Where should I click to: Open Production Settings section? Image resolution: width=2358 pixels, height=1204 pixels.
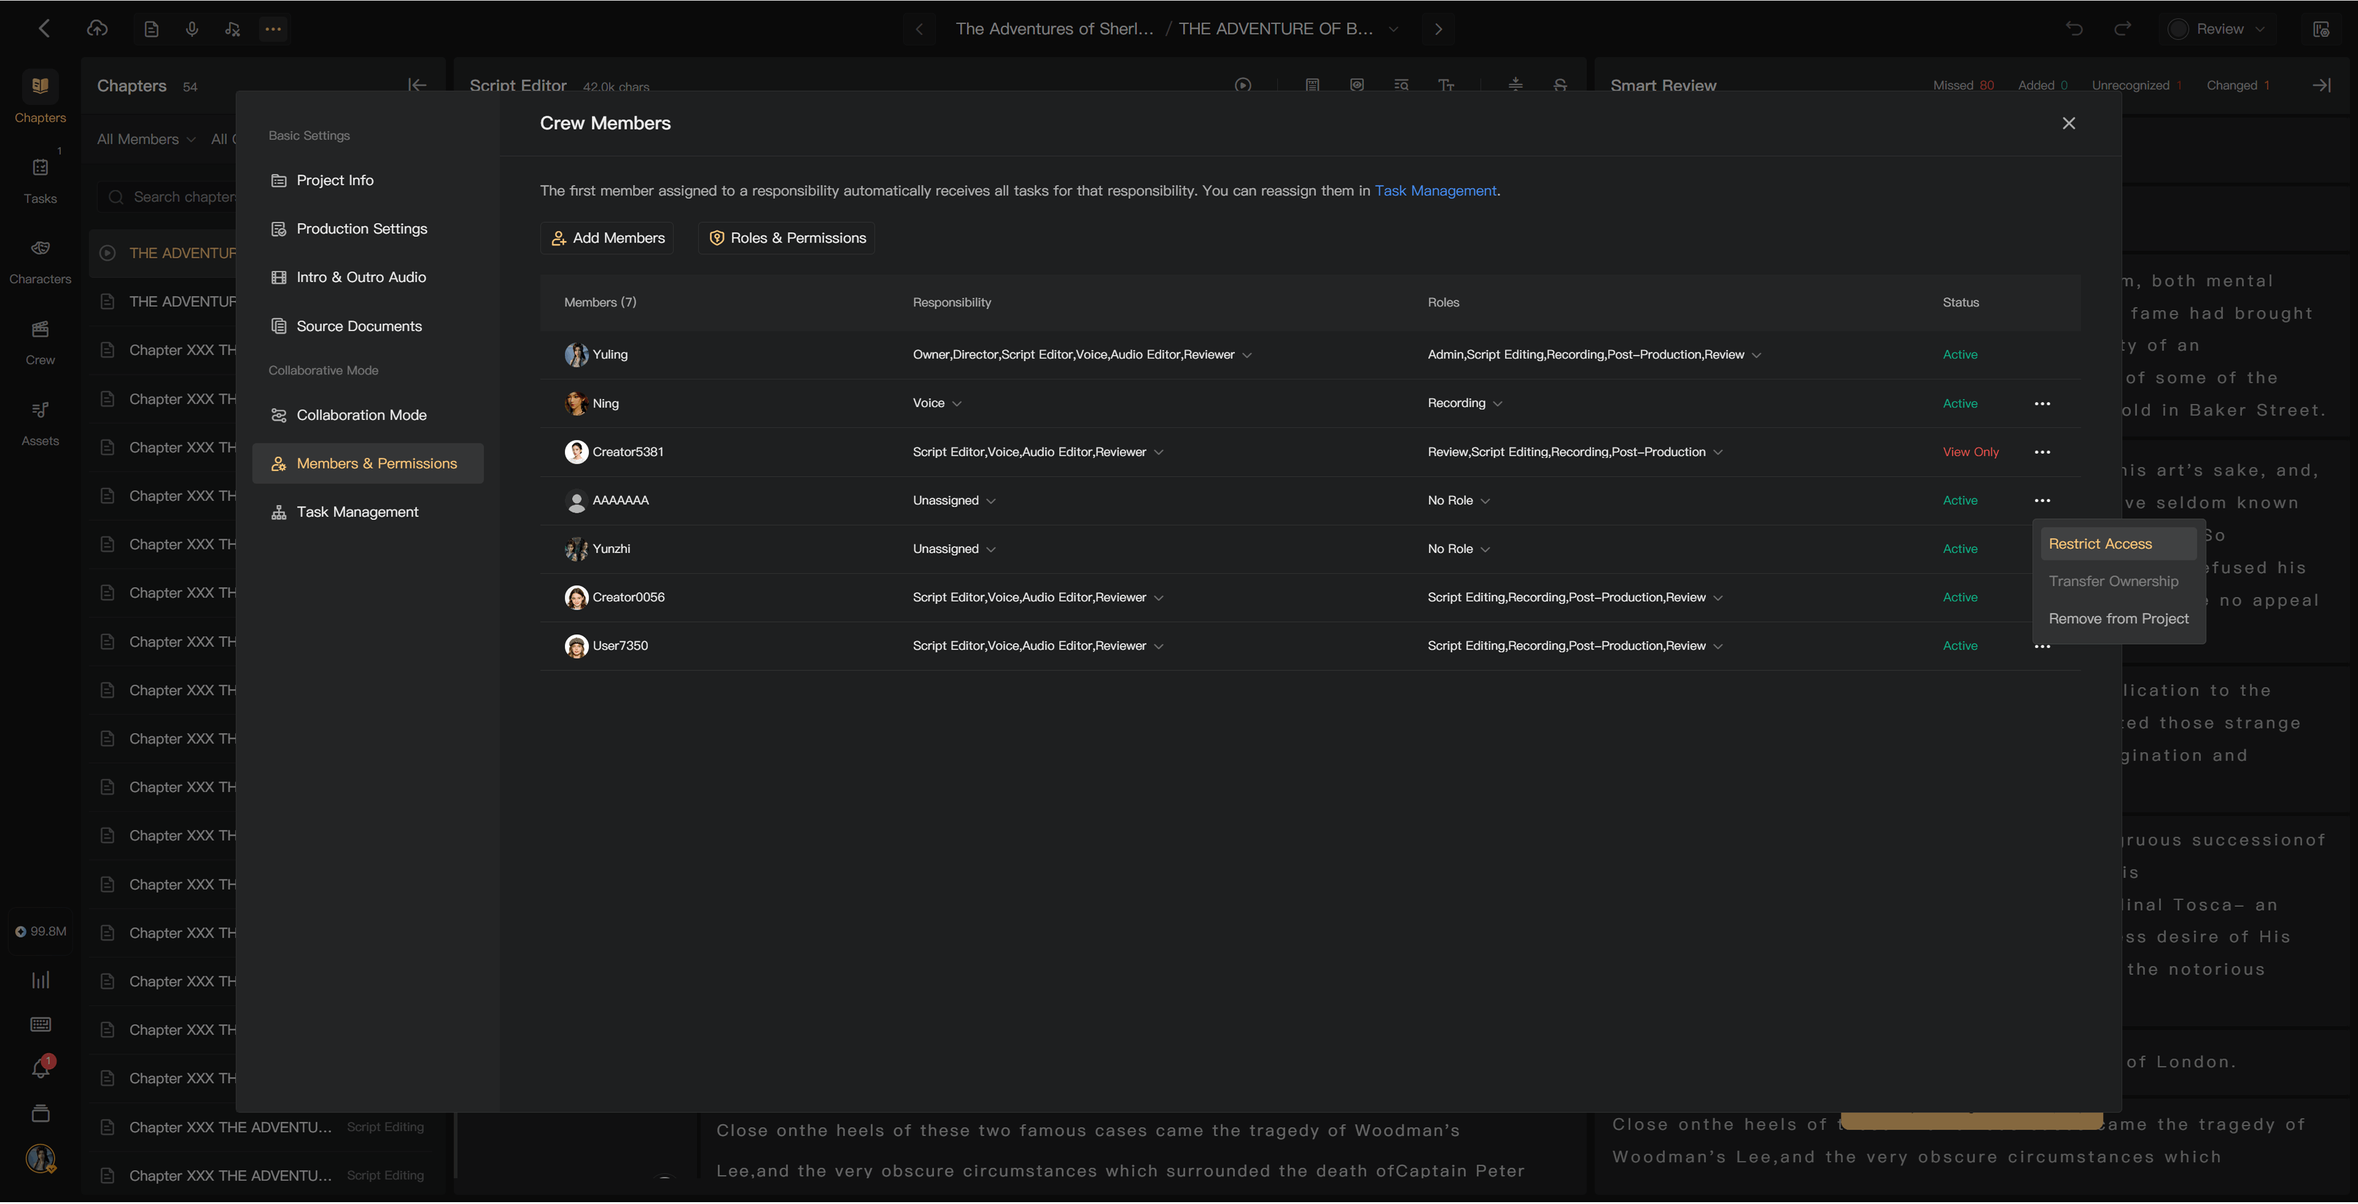[x=367, y=229]
